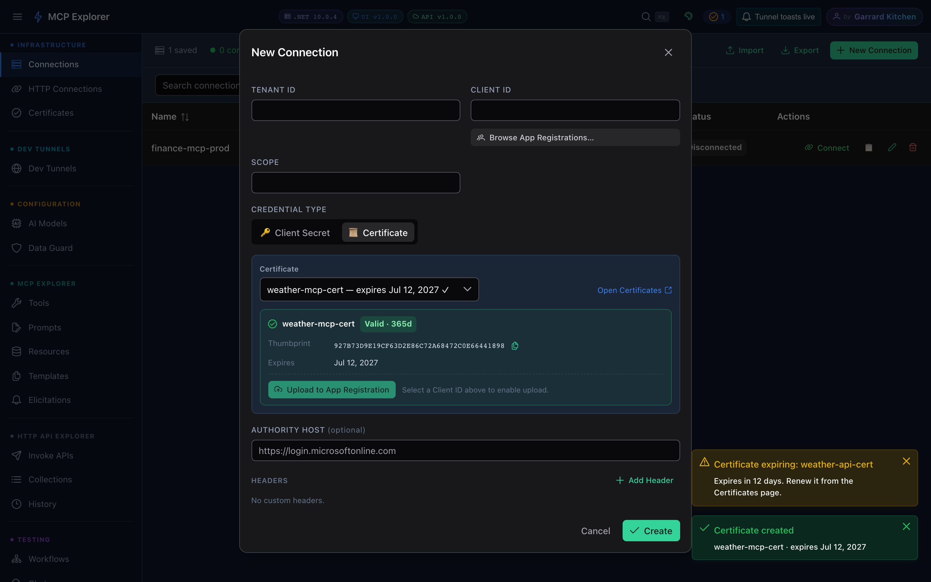Open Browse App Registrations picker
931x582 pixels.
pyautogui.click(x=575, y=137)
